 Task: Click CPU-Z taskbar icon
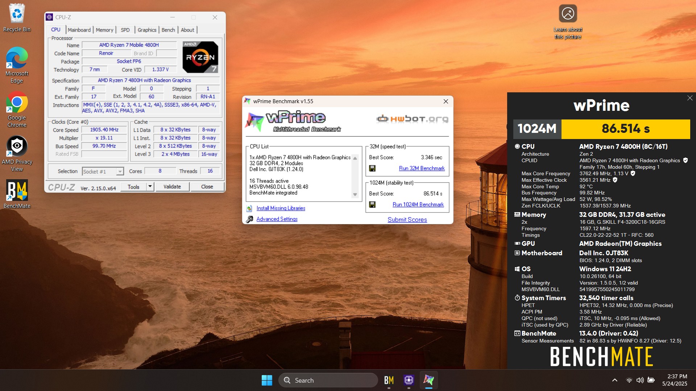(409, 380)
